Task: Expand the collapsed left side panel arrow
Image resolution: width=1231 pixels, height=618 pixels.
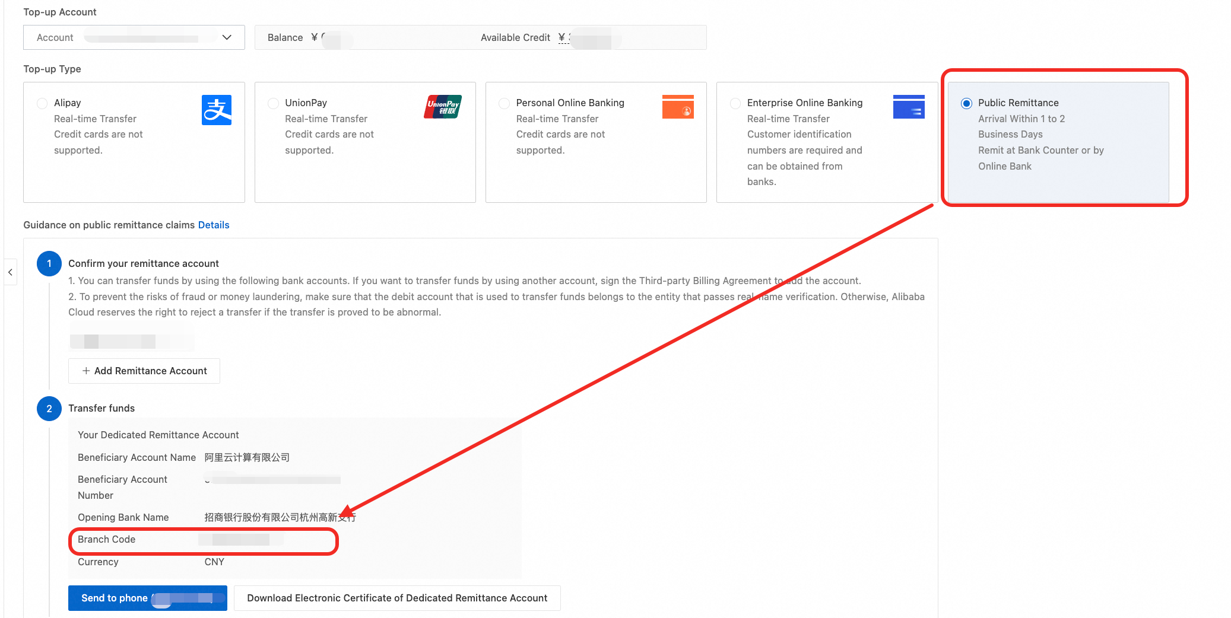Action: pos(10,272)
